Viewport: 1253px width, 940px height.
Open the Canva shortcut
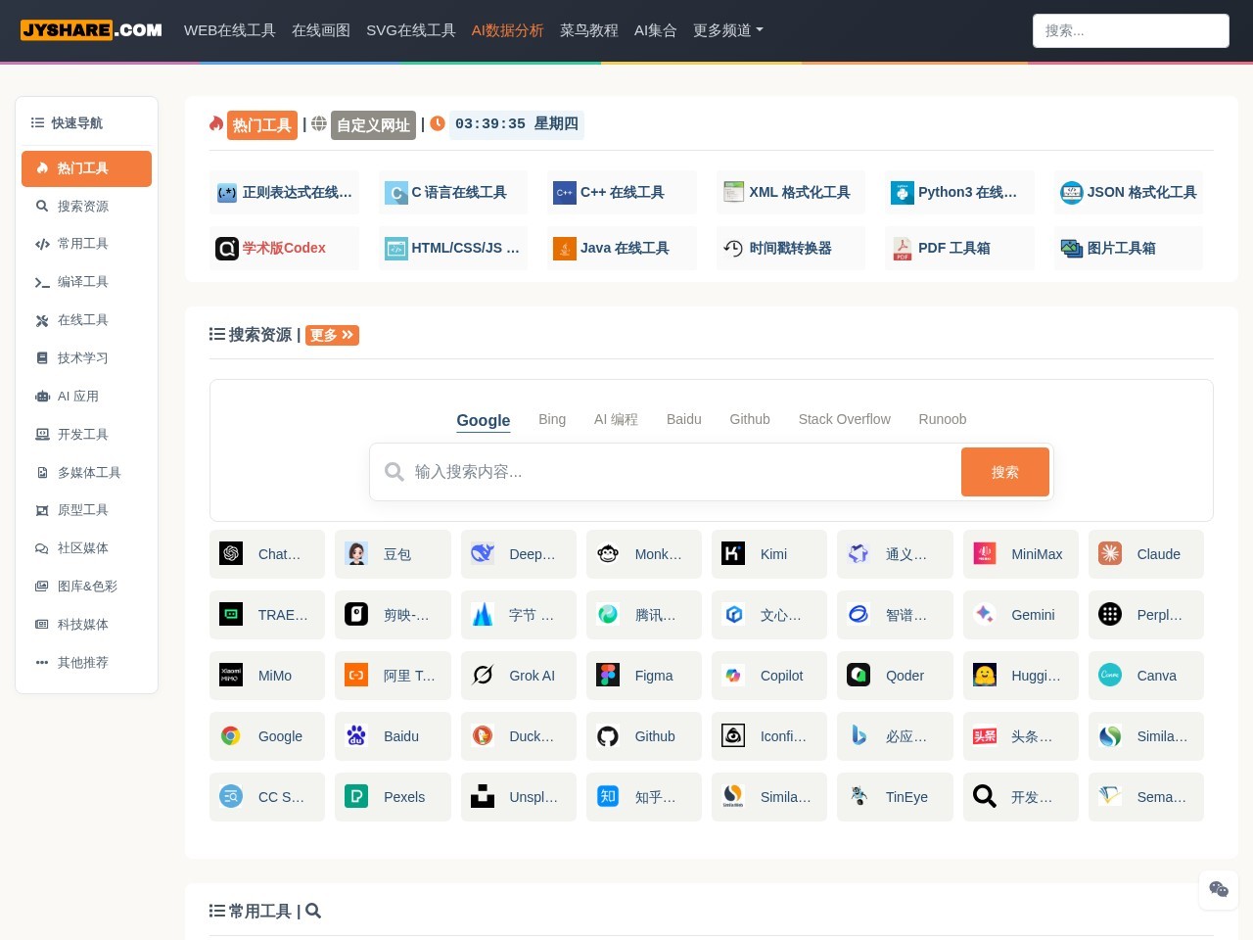pos(1146,676)
